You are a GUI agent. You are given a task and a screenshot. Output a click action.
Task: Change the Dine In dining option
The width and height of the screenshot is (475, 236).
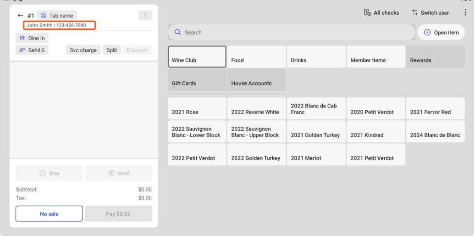32,38
